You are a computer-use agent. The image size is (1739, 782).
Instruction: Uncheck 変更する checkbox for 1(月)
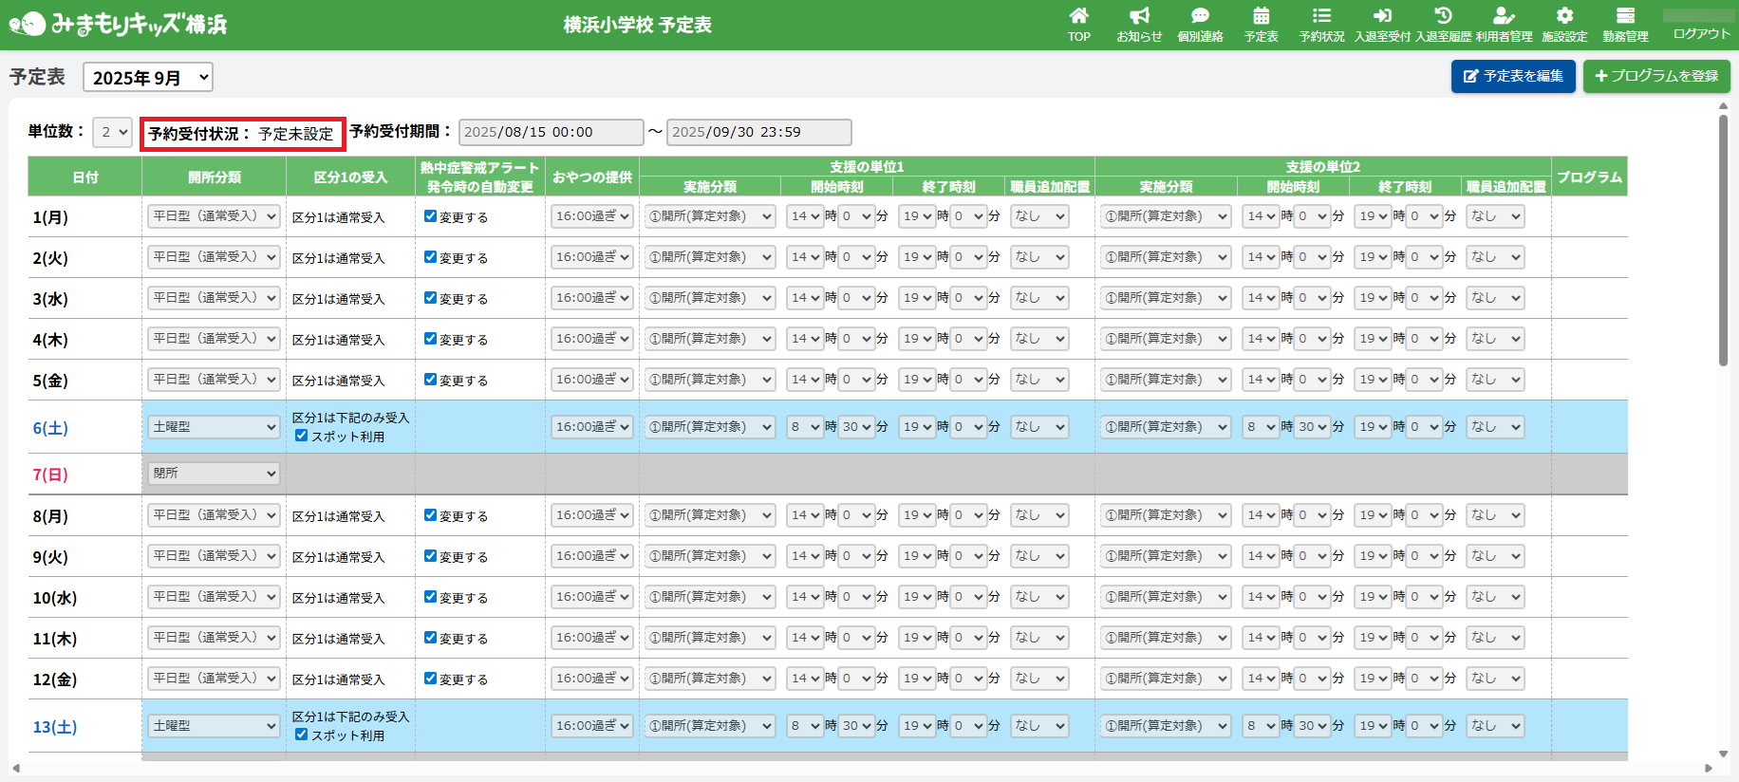[x=430, y=216]
